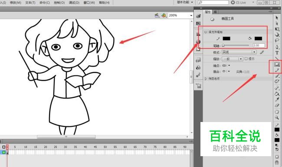
Task: Click the toolbar stroke color swatch
Action: click(277, 129)
